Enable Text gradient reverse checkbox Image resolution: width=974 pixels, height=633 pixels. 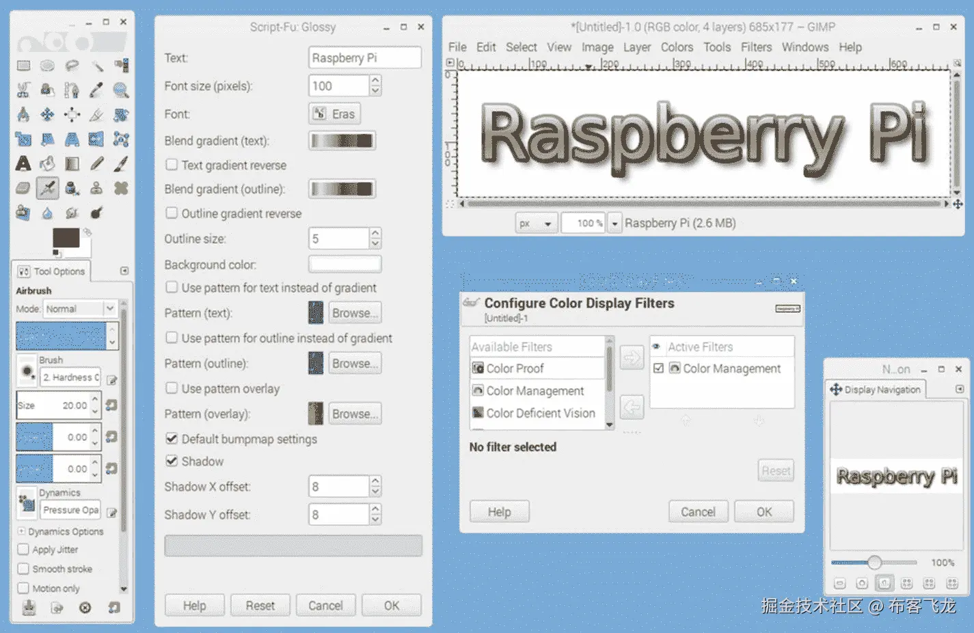(x=172, y=165)
